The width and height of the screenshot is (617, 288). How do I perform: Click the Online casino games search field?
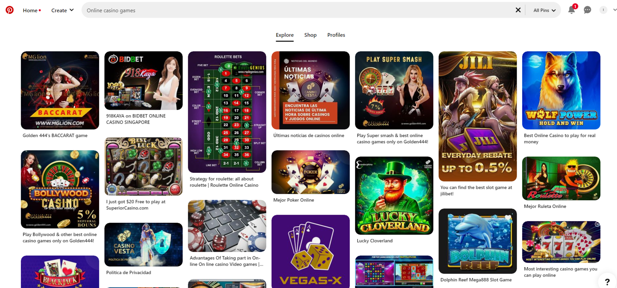tap(299, 10)
